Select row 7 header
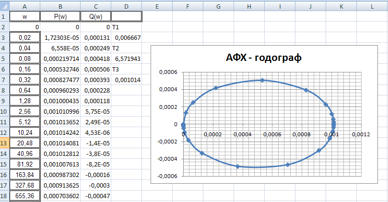Image resolution: width=388 pixels, height=202 pixels. (x=5, y=80)
